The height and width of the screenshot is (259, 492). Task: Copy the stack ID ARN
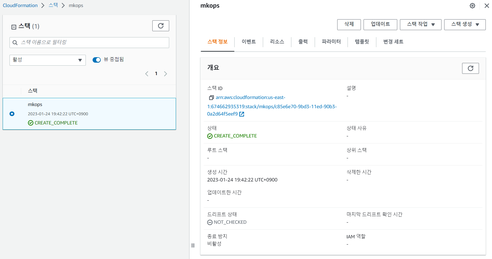pos(211,98)
